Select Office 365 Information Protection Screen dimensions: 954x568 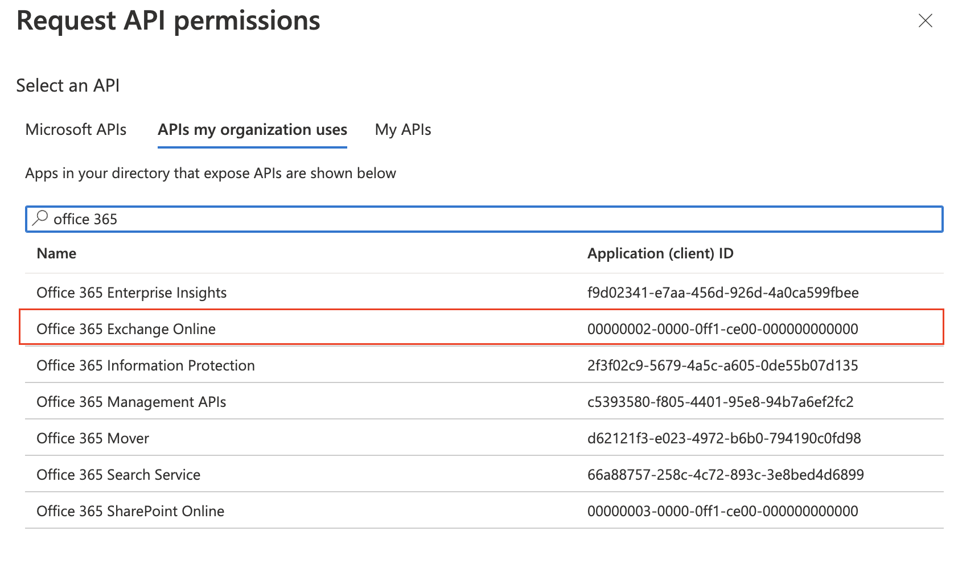(x=146, y=365)
